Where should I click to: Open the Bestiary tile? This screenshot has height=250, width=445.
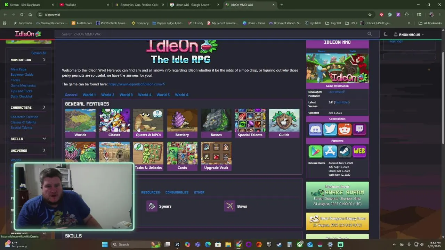click(182, 123)
